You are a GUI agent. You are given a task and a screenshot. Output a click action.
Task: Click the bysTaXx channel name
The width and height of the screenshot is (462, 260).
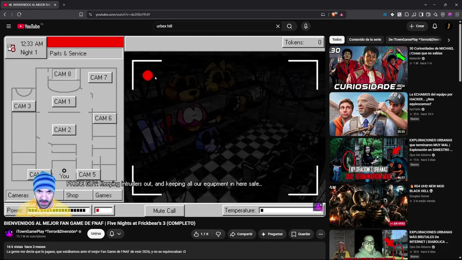tap(415, 109)
